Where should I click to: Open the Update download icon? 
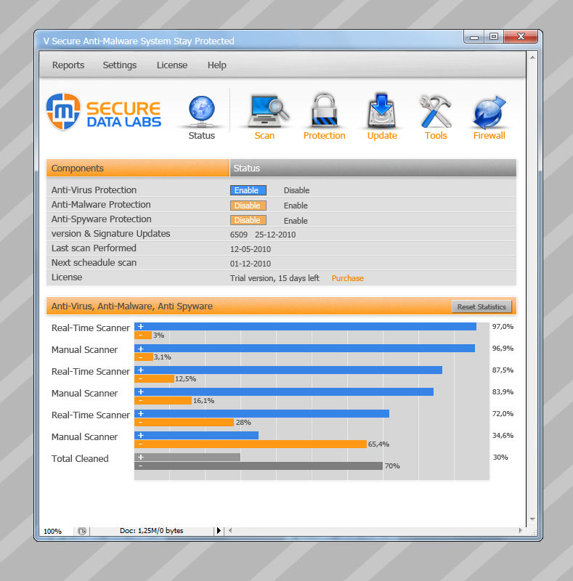382,110
